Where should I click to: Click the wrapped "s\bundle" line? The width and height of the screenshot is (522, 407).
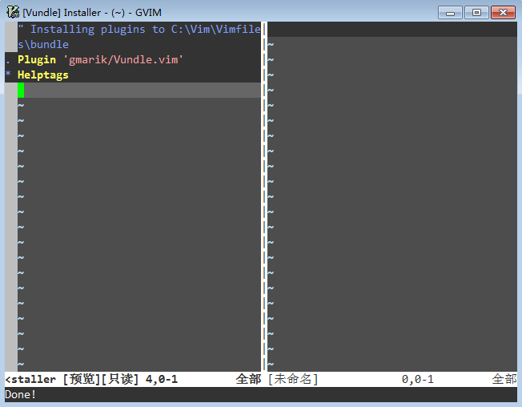pos(43,44)
